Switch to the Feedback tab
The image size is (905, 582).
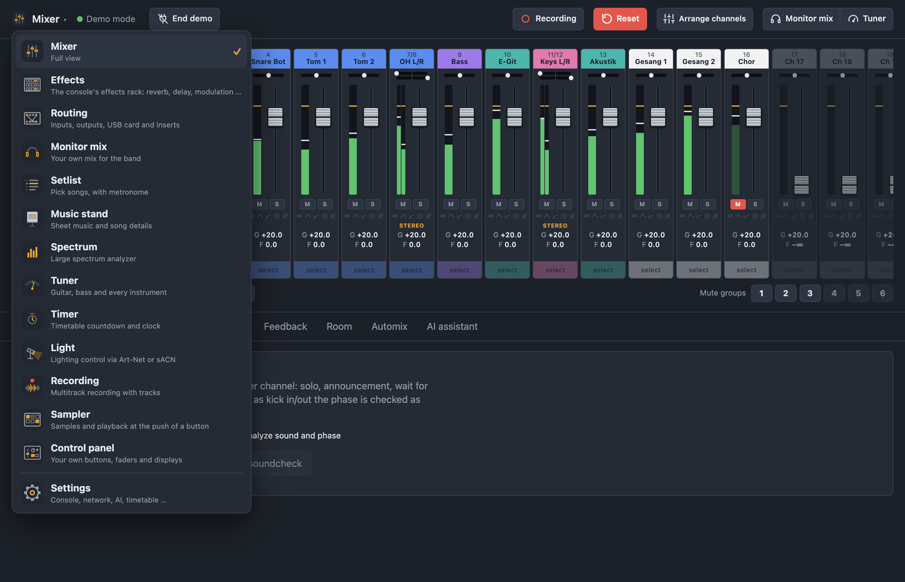(x=285, y=327)
